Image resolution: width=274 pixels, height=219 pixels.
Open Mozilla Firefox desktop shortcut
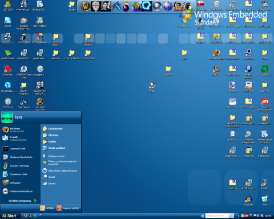click(216, 54)
